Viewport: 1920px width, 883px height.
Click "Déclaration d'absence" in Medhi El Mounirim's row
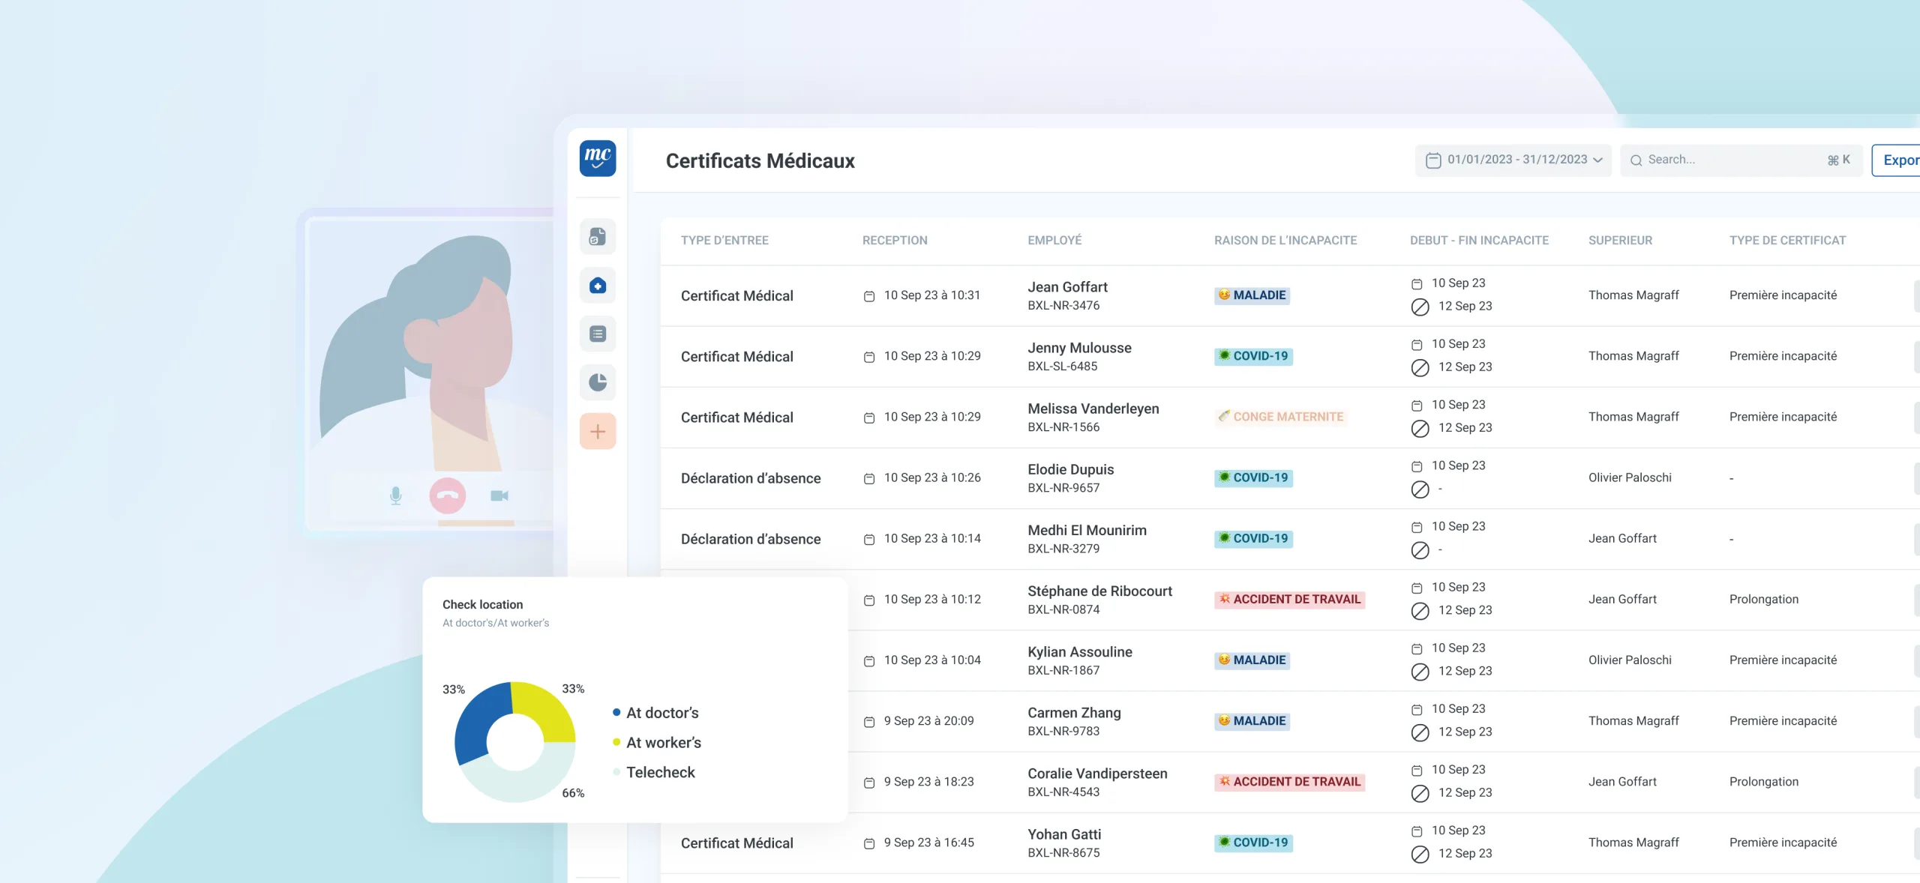[751, 539]
